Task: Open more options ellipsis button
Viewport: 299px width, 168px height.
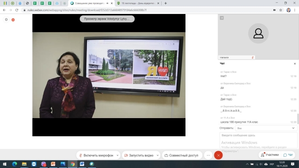Action: [x=208, y=155]
